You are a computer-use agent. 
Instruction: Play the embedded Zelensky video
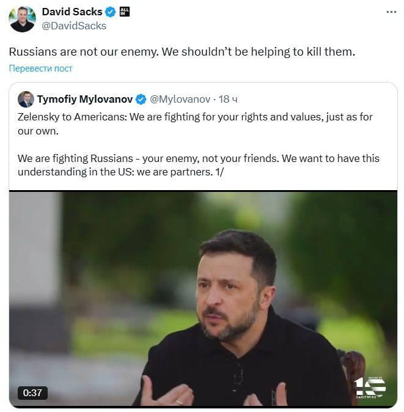[x=203, y=299]
